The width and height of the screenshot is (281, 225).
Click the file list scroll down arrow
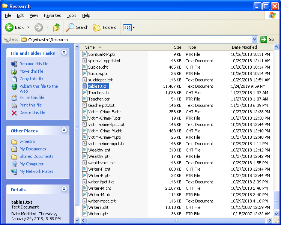pyautogui.click(x=276, y=214)
